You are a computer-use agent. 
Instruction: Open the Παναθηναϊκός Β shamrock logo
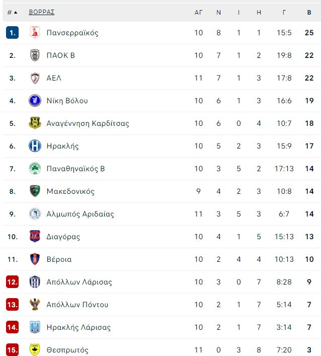(35, 169)
